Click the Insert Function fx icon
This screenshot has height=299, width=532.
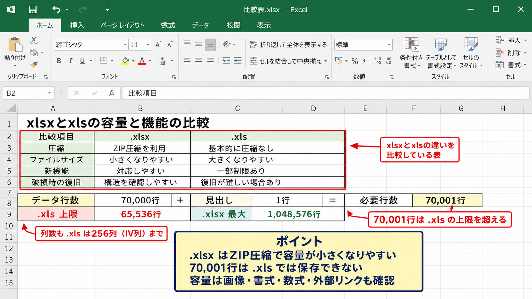[111, 93]
